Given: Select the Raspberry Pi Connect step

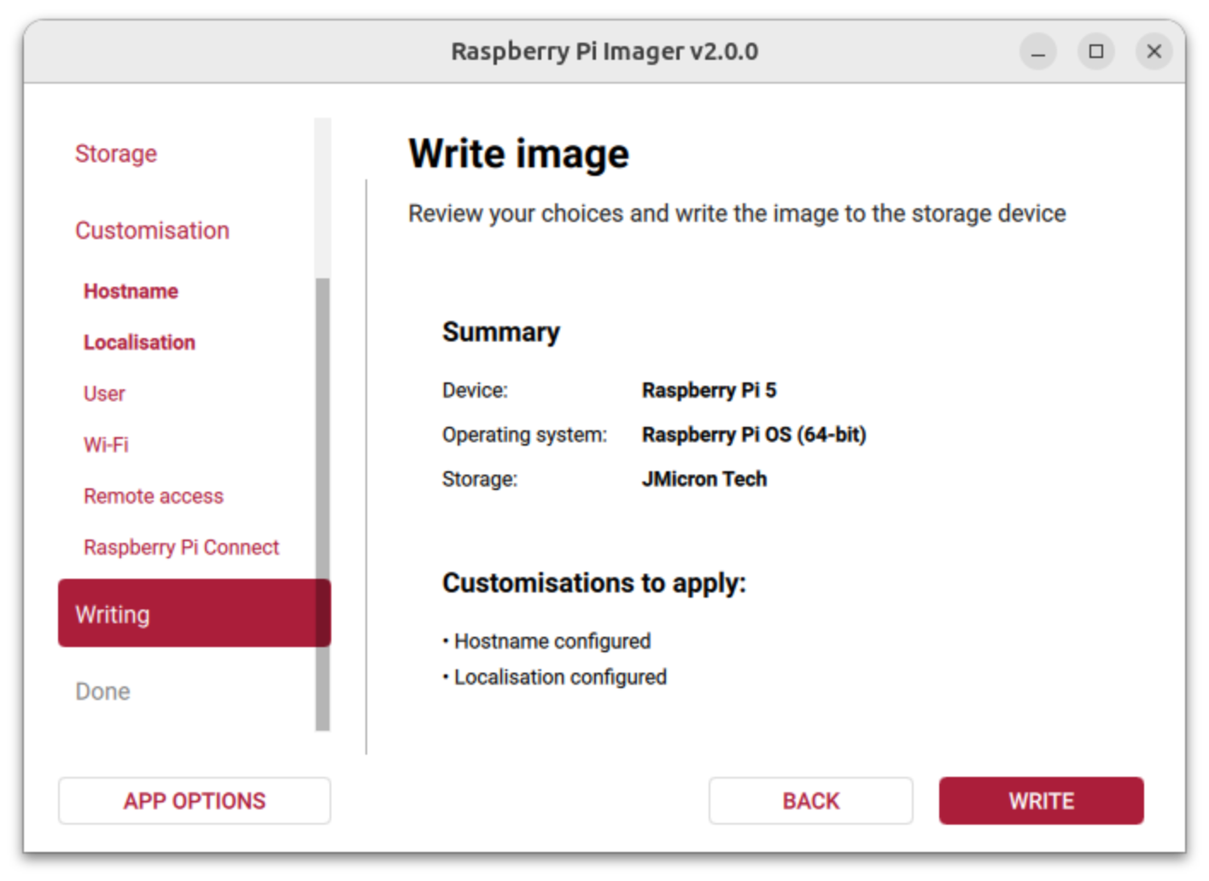Looking at the screenshot, I should [x=181, y=547].
